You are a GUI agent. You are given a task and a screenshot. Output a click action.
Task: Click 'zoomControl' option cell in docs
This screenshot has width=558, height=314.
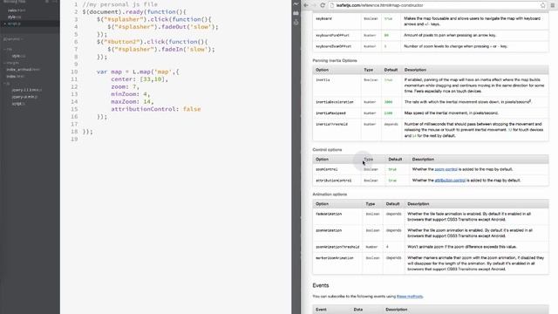pyautogui.click(x=327, y=169)
